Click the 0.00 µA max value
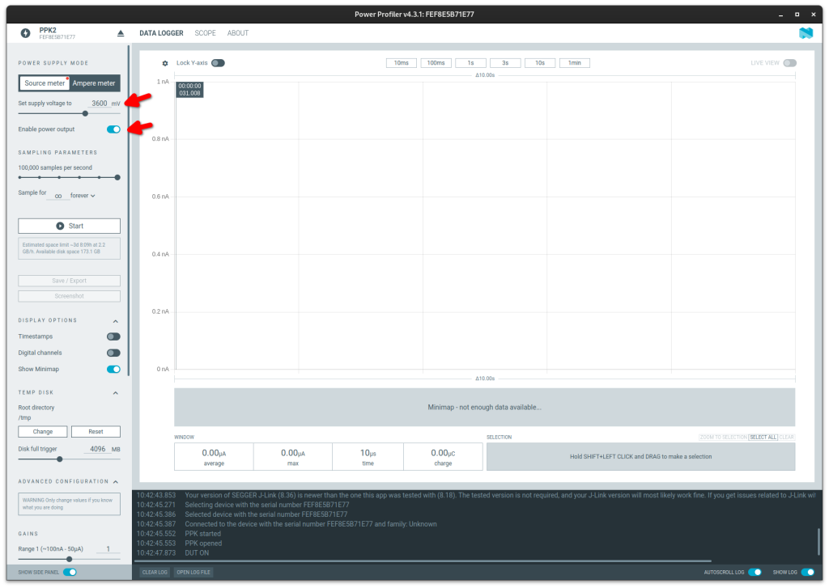829x588 pixels. tap(293, 453)
